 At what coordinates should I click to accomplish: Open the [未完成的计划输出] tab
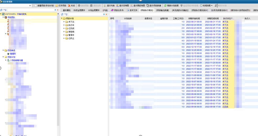pos(180,10)
